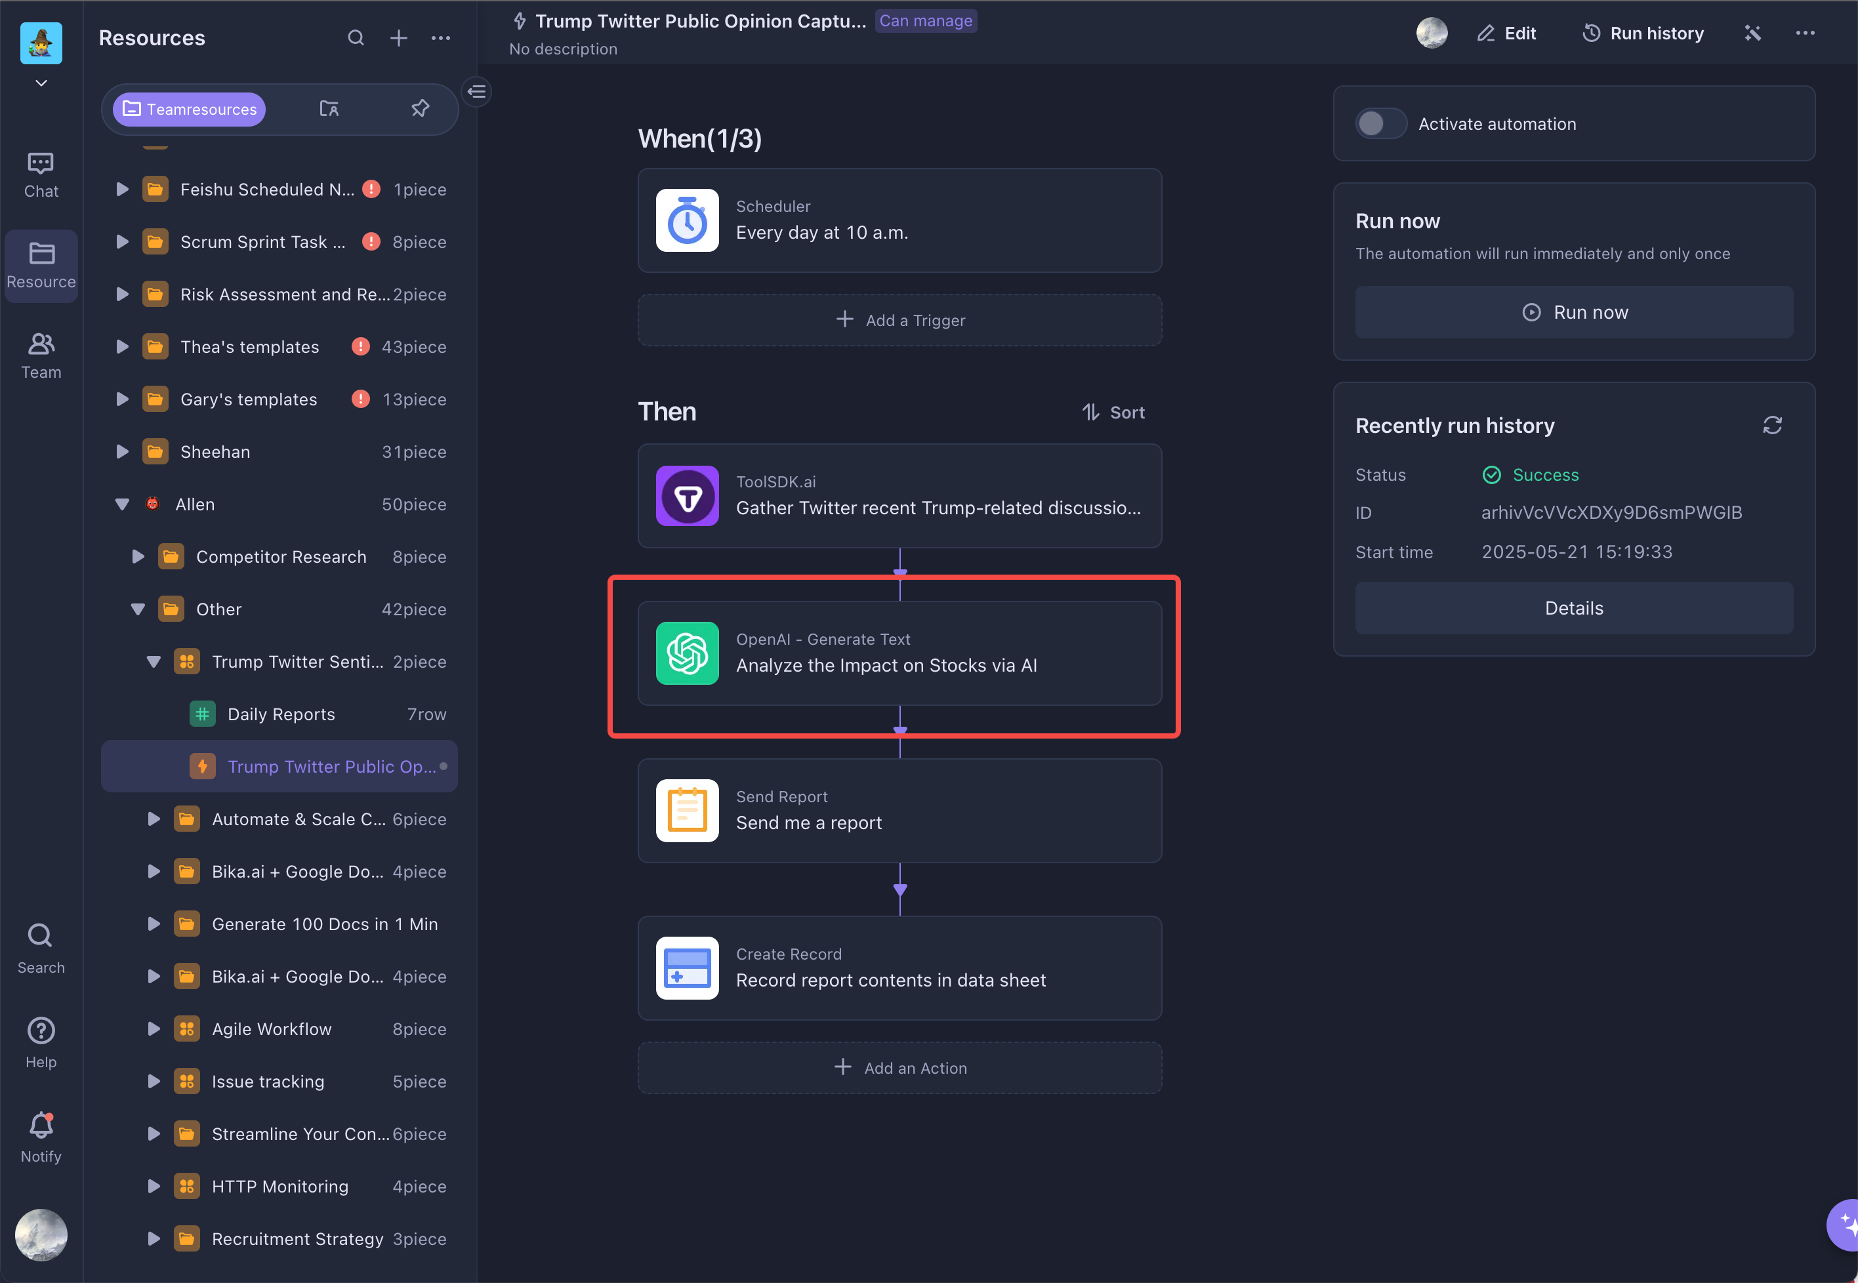The height and width of the screenshot is (1283, 1858).
Task: Click the Create Record icon
Action: click(687, 968)
